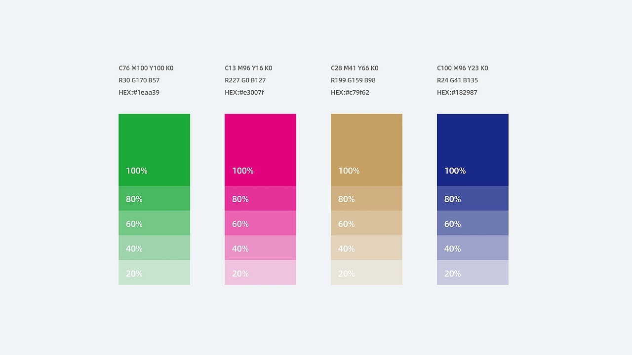Viewport: 632px width, 355px height.
Task: Pick the green 40% tint swatch
Action: click(154, 248)
